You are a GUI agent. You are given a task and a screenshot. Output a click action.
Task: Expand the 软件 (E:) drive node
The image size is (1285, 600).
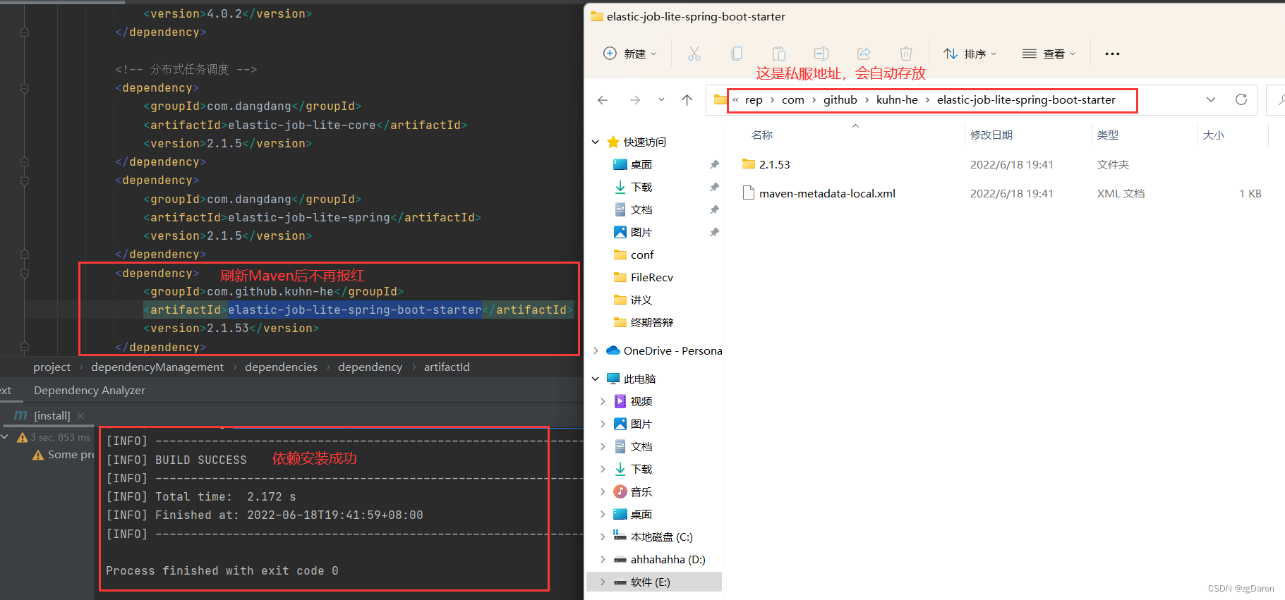pyautogui.click(x=603, y=582)
